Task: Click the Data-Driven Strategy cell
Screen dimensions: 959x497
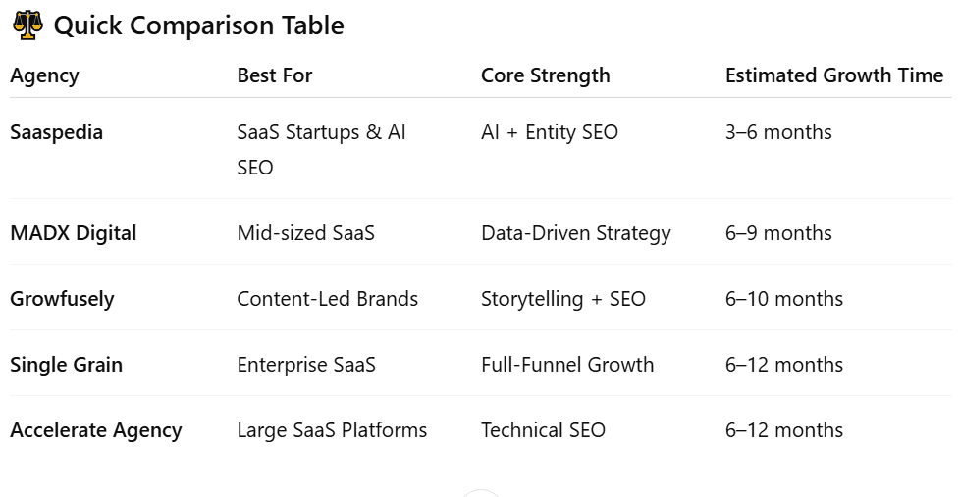Action: coord(575,233)
